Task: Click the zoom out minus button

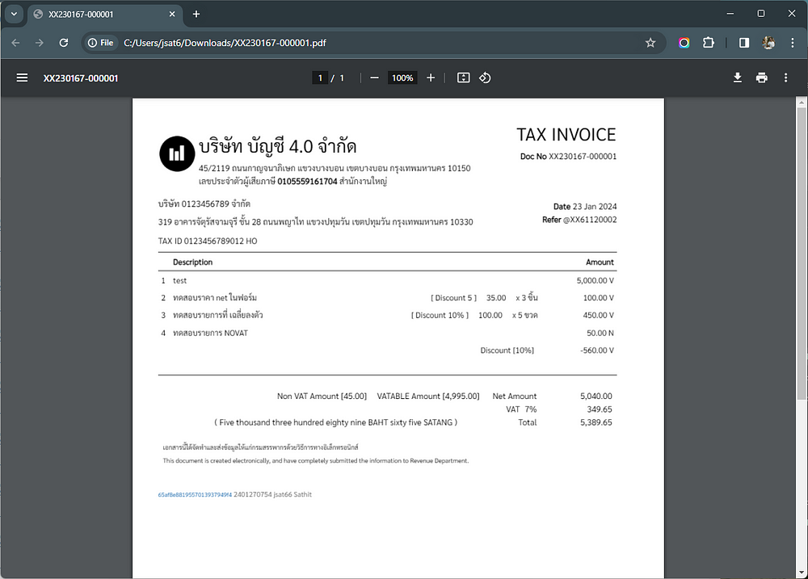Action: pos(374,78)
